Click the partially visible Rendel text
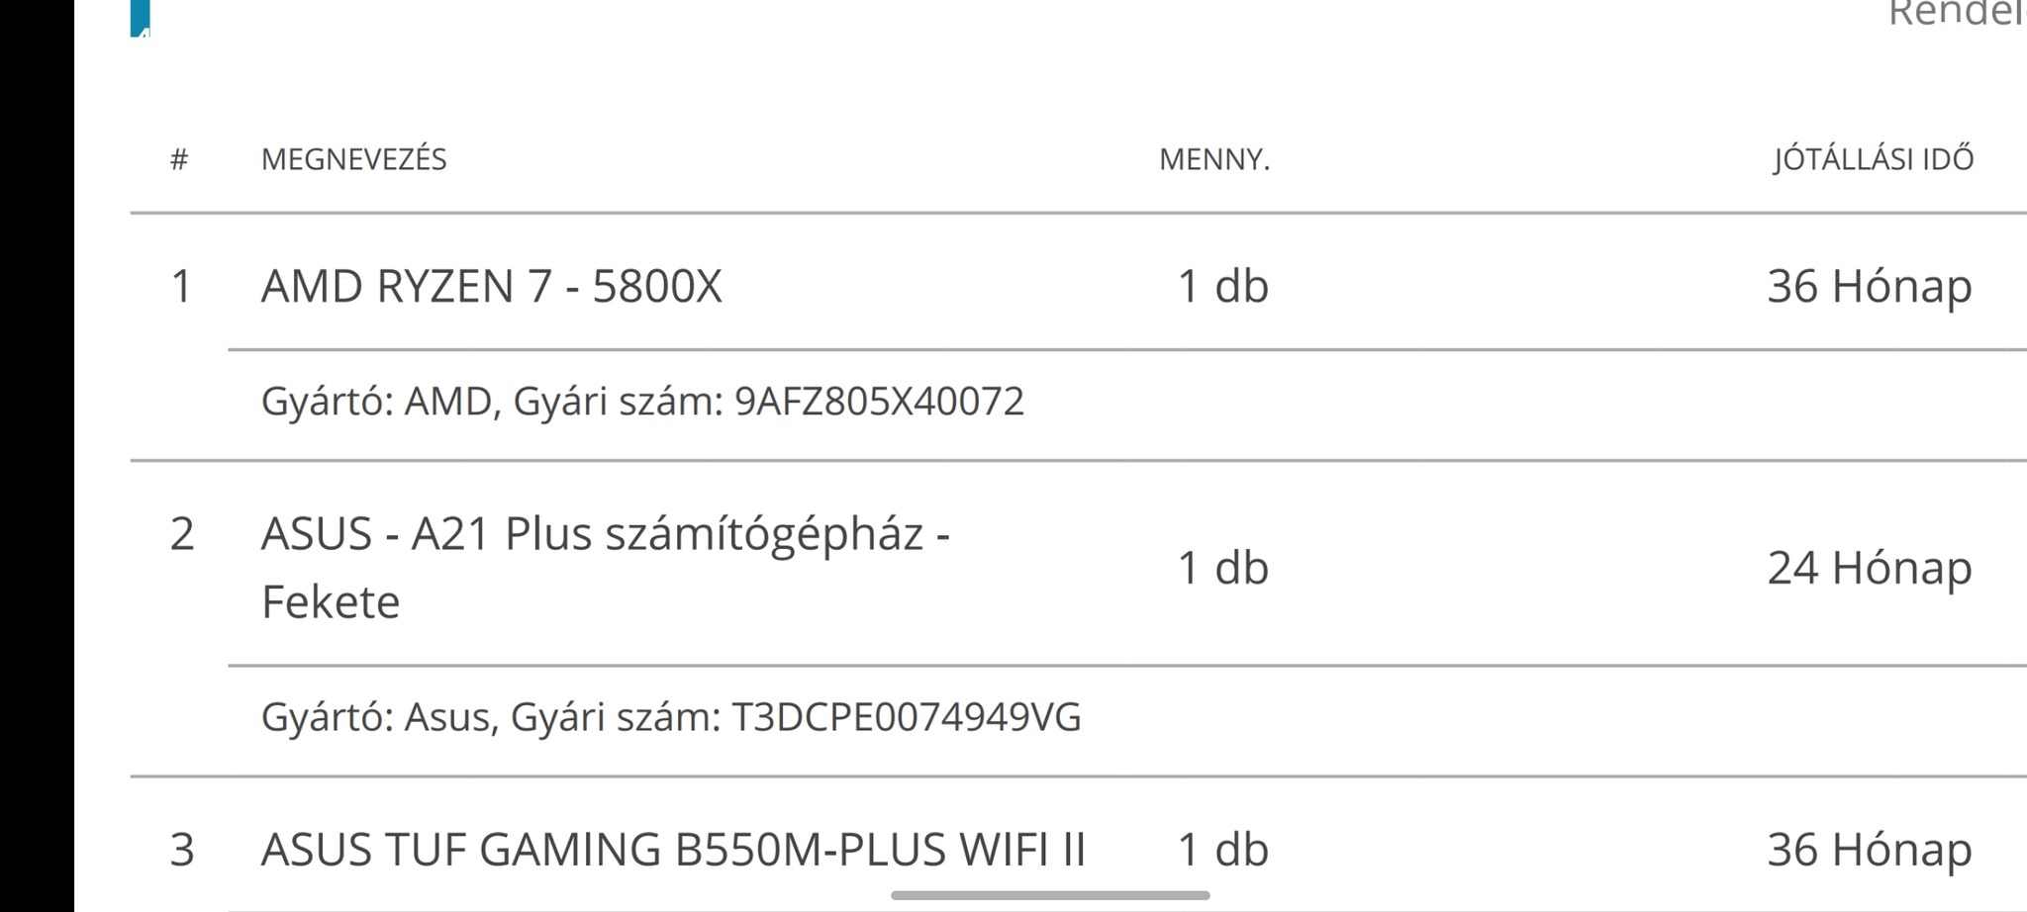Viewport: 2027px width, 912px height. 1956,14
